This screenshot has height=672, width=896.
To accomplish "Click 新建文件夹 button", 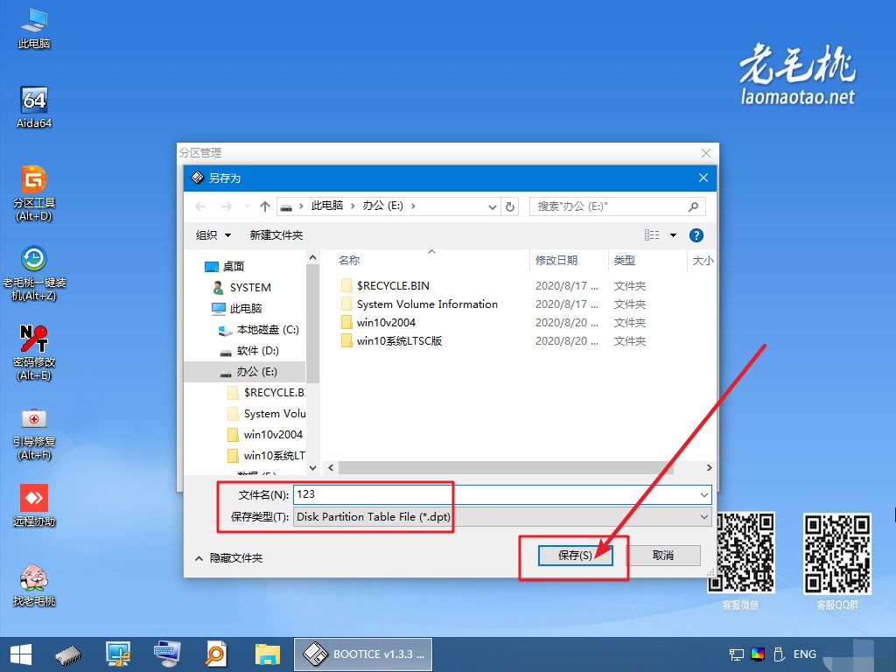I will coord(276,234).
